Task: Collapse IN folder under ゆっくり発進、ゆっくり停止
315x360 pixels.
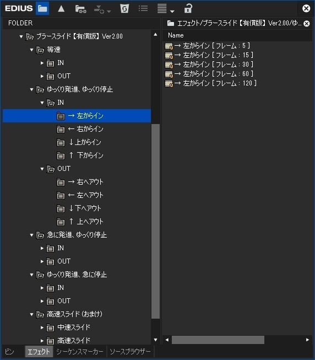Action: (42, 103)
